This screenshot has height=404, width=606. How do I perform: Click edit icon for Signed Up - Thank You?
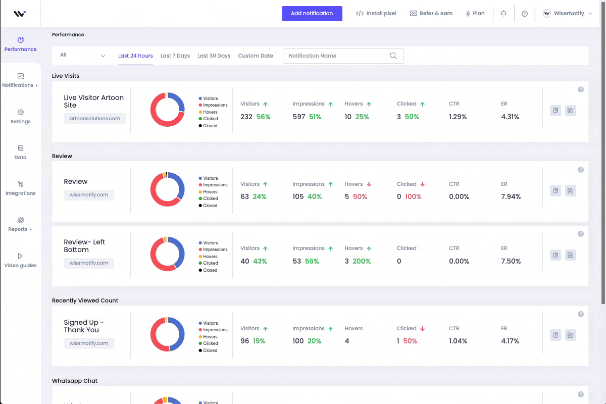click(x=570, y=335)
